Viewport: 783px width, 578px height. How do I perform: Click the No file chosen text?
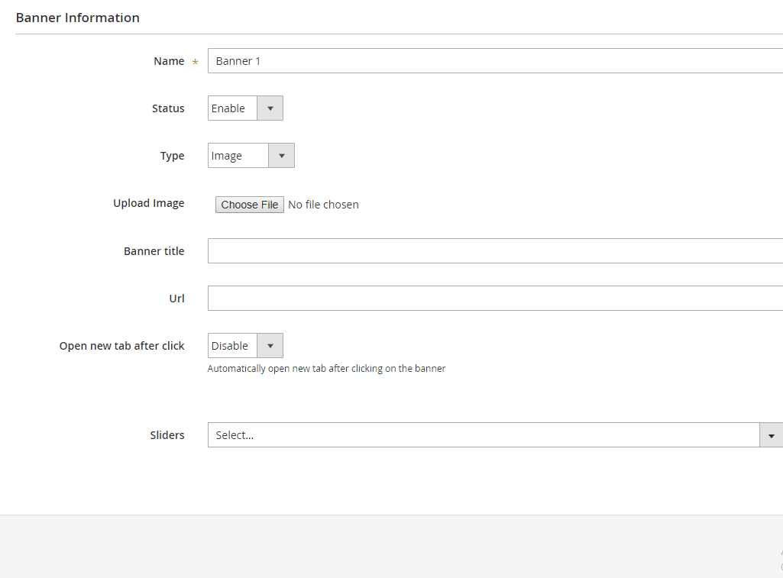click(x=323, y=205)
